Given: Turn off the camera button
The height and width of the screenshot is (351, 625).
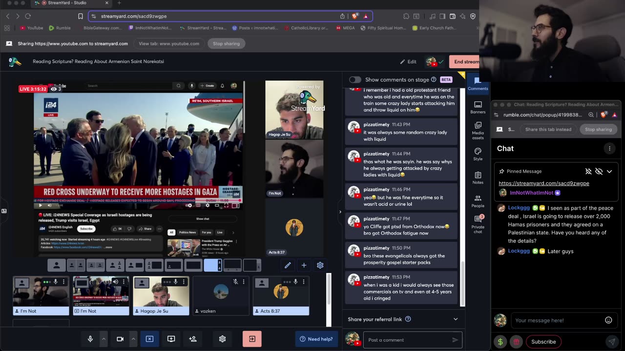Looking at the screenshot, I should pyautogui.click(x=120, y=339).
